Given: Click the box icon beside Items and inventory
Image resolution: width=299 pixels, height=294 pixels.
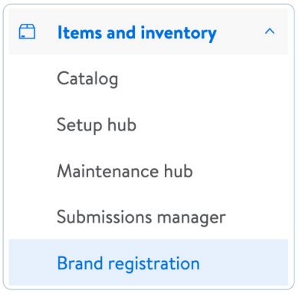Looking at the screenshot, I should click(x=27, y=31).
